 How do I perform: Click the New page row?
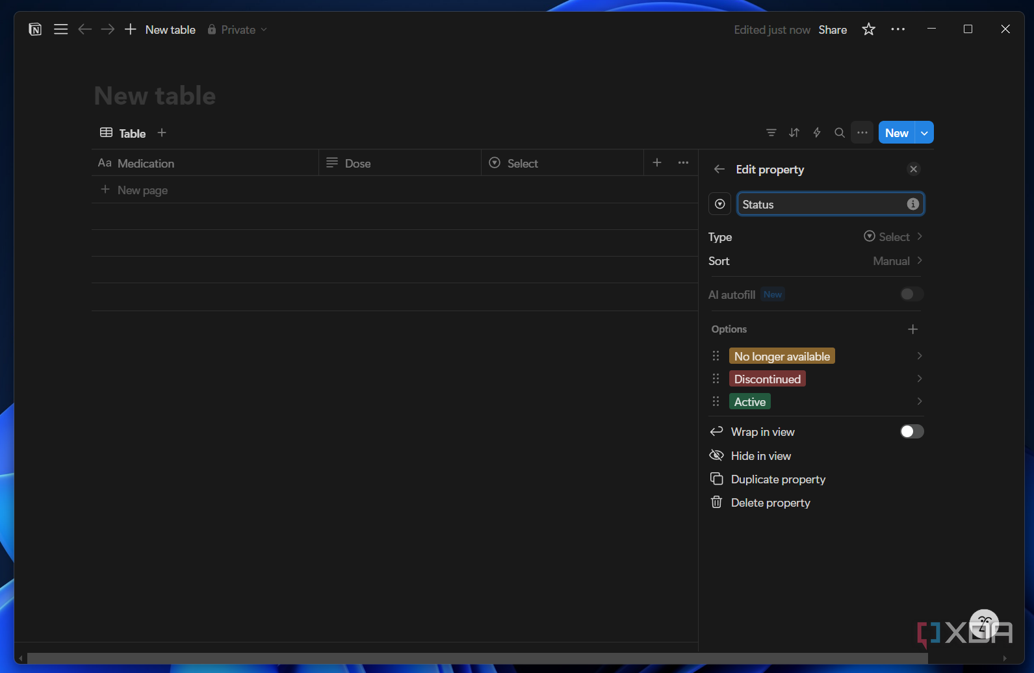coord(394,190)
